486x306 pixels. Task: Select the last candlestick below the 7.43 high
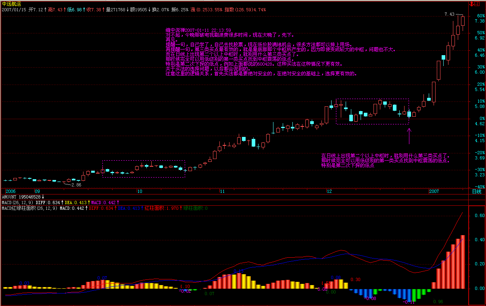coord(463,21)
